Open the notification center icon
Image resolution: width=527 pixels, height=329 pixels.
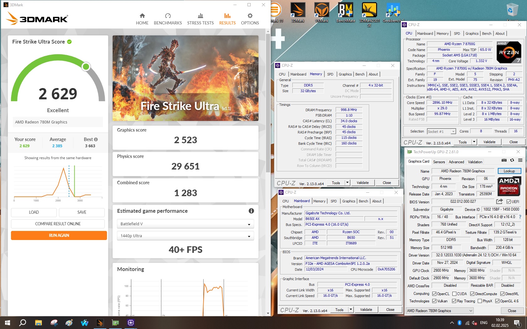tap(517, 323)
